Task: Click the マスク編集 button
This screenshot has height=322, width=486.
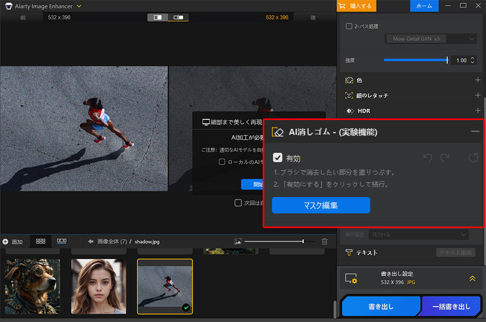Action: (x=321, y=205)
